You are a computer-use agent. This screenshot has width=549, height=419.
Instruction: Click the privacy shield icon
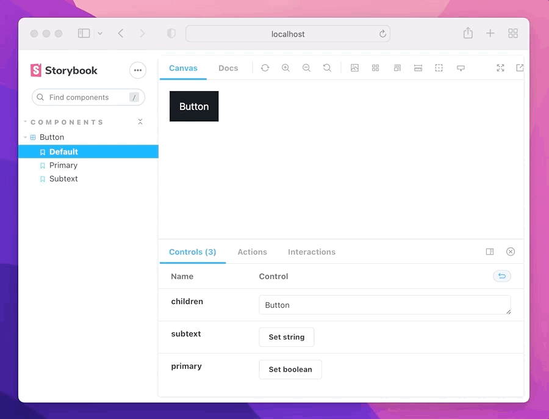click(171, 34)
